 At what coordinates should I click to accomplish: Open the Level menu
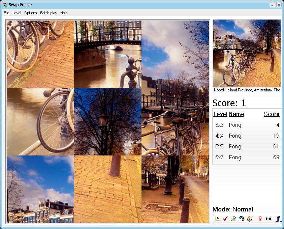click(x=17, y=13)
